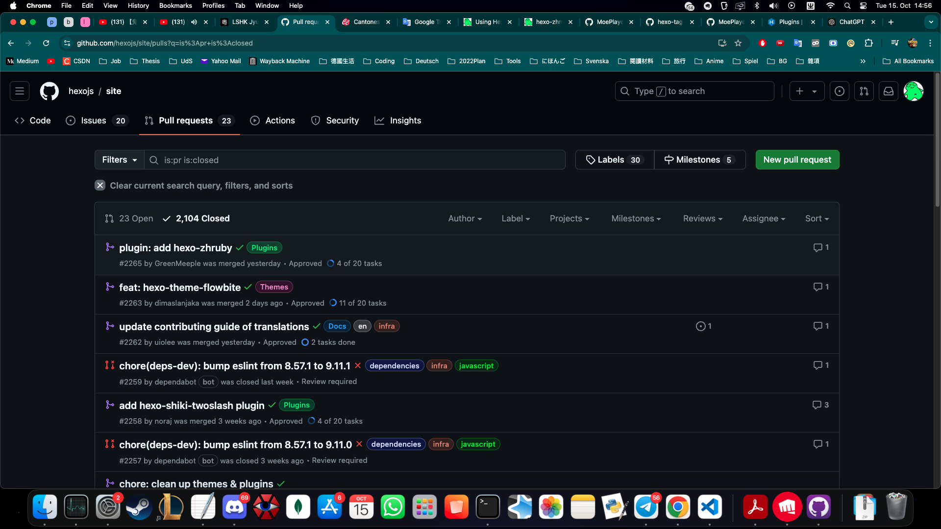Open Chrome extensions puzzle icon
This screenshot has width=941, height=529.
pyautogui.click(x=869, y=43)
